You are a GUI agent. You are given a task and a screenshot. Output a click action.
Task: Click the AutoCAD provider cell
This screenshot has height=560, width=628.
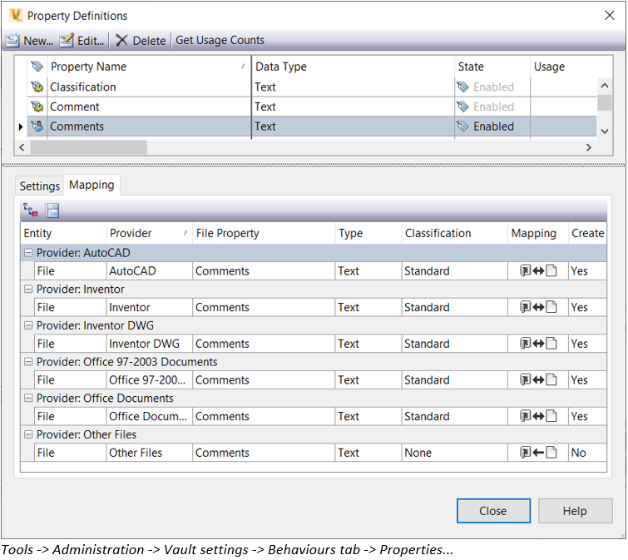[149, 271]
